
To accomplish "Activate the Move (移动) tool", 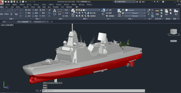I will tap(28, 10).
